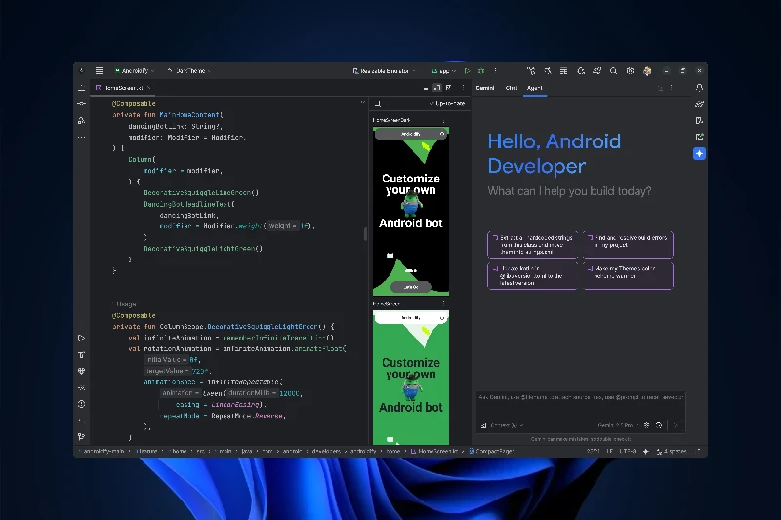781x520 pixels.
Task: Open the IDE settings gear icon
Action: pos(630,71)
